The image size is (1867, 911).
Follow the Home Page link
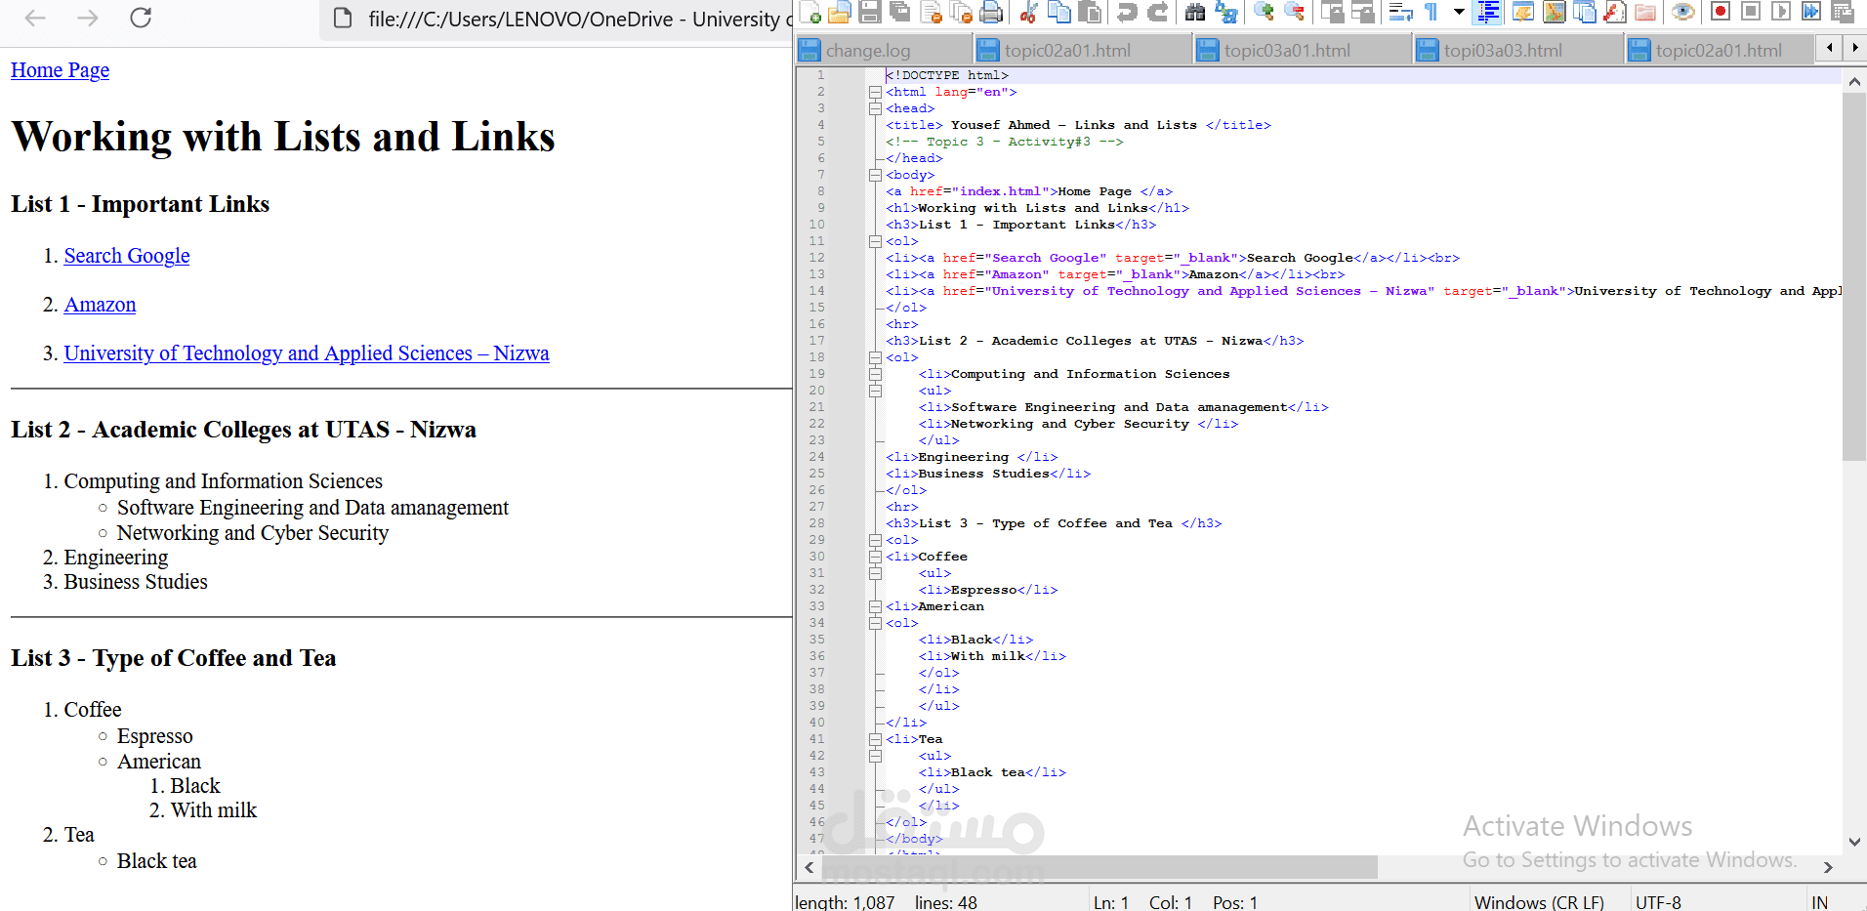point(60,70)
